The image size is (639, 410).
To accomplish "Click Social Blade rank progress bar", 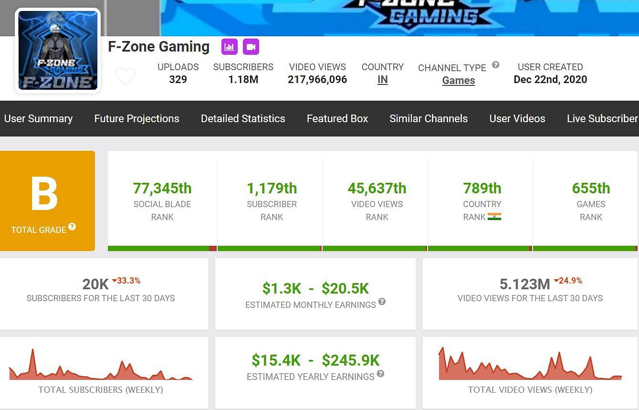I will tap(162, 248).
